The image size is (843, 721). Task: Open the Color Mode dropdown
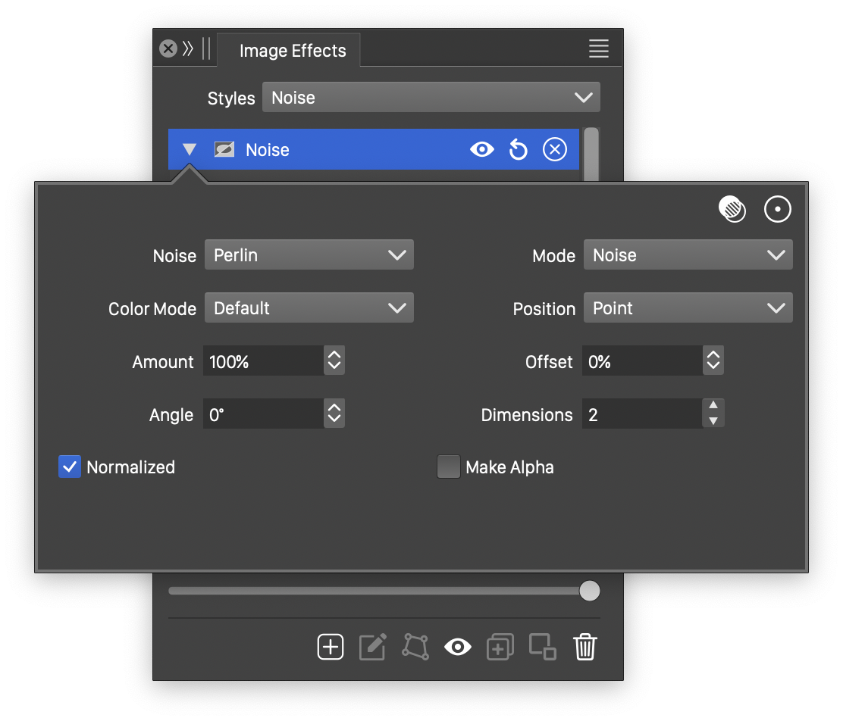(x=309, y=308)
